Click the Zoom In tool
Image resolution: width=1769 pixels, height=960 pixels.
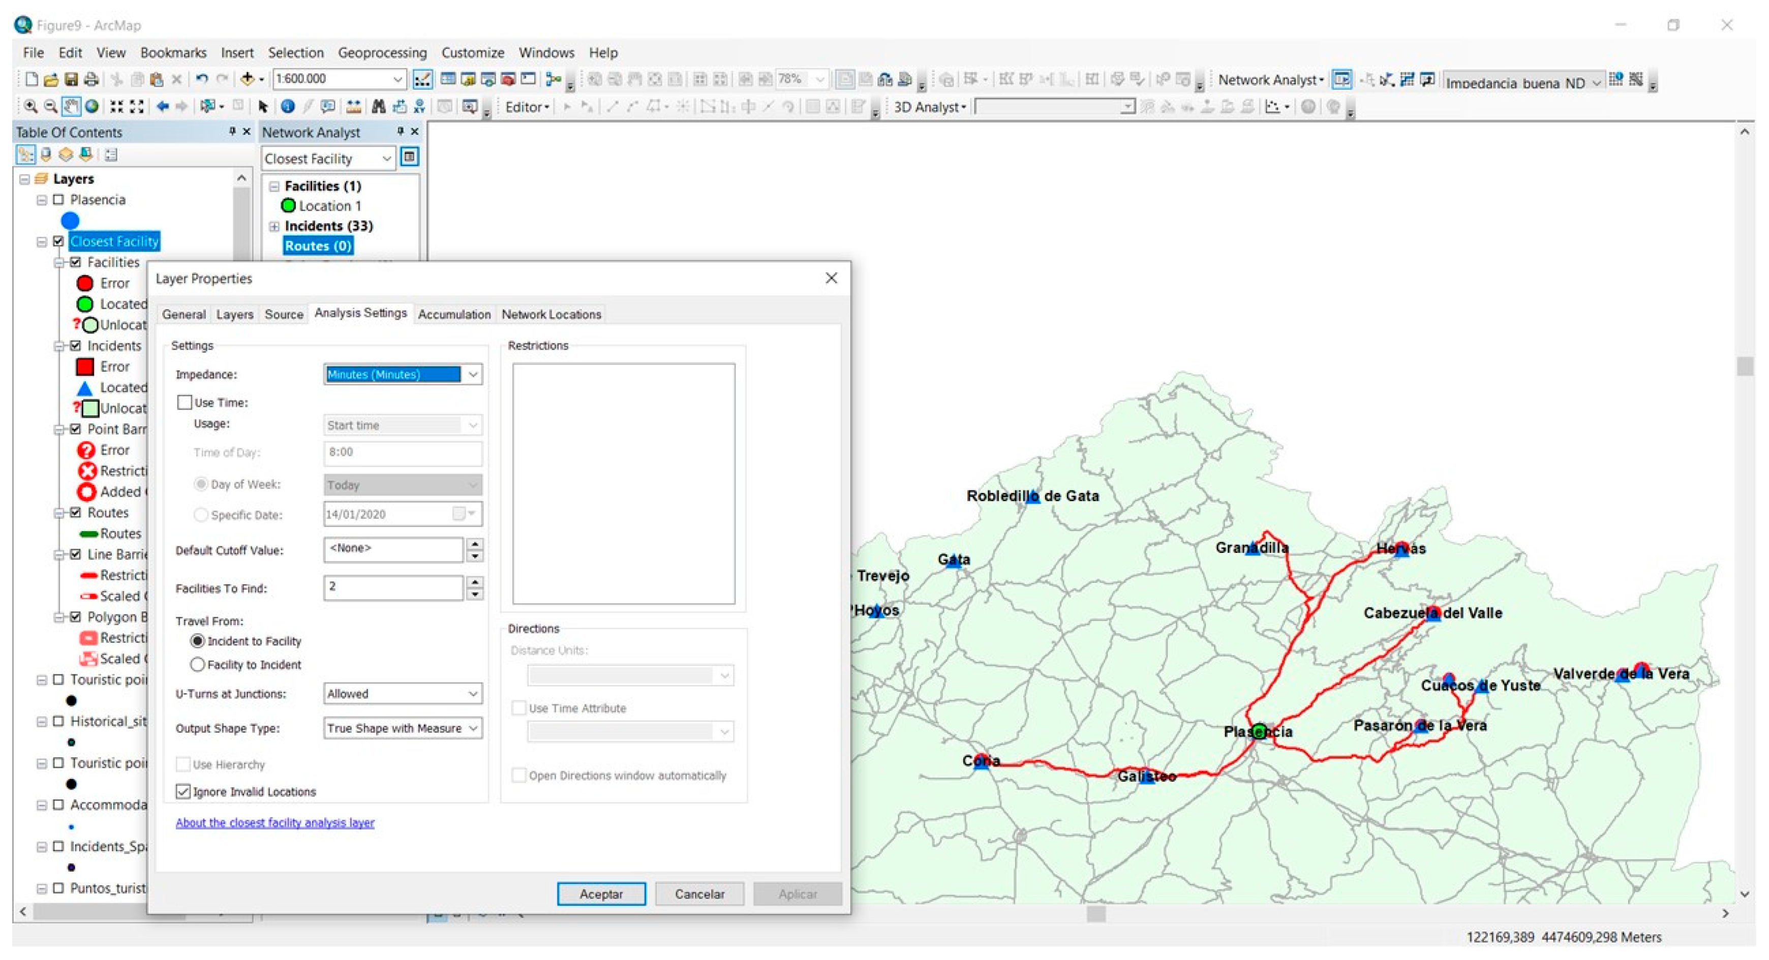pos(30,106)
